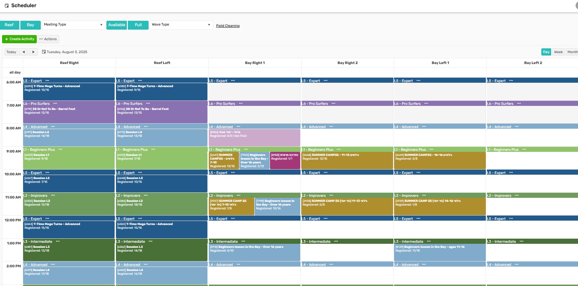Open the [6093] T-Time Mega Turns event
The width and height of the screenshot is (578, 286).
[x=69, y=92]
